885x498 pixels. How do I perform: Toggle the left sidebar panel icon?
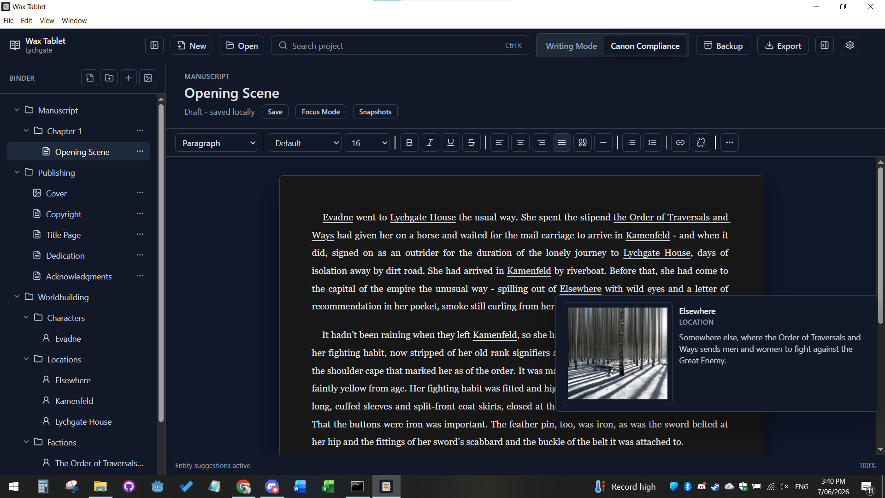pyautogui.click(x=154, y=45)
